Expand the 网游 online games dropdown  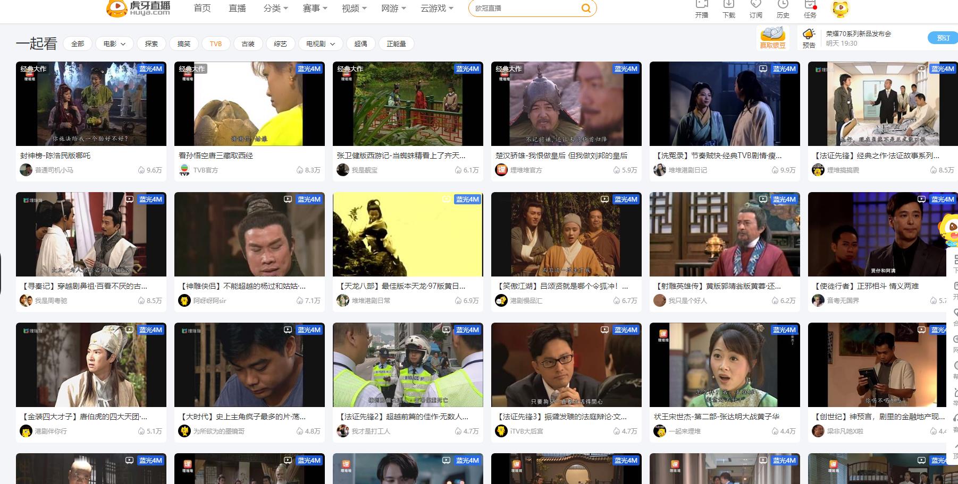[393, 8]
